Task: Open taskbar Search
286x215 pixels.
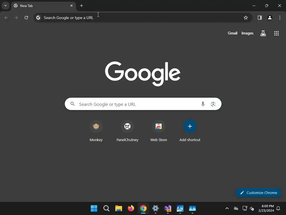Action: pyautogui.click(x=106, y=208)
